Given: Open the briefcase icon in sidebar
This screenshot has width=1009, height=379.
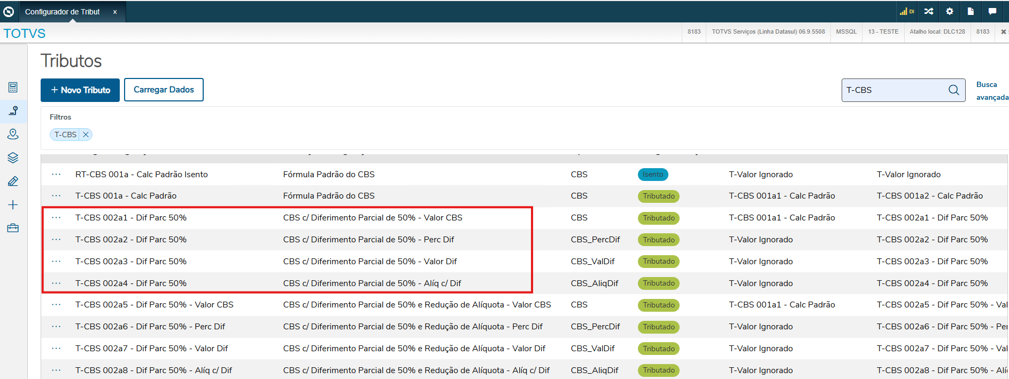Looking at the screenshot, I should click(x=13, y=228).
